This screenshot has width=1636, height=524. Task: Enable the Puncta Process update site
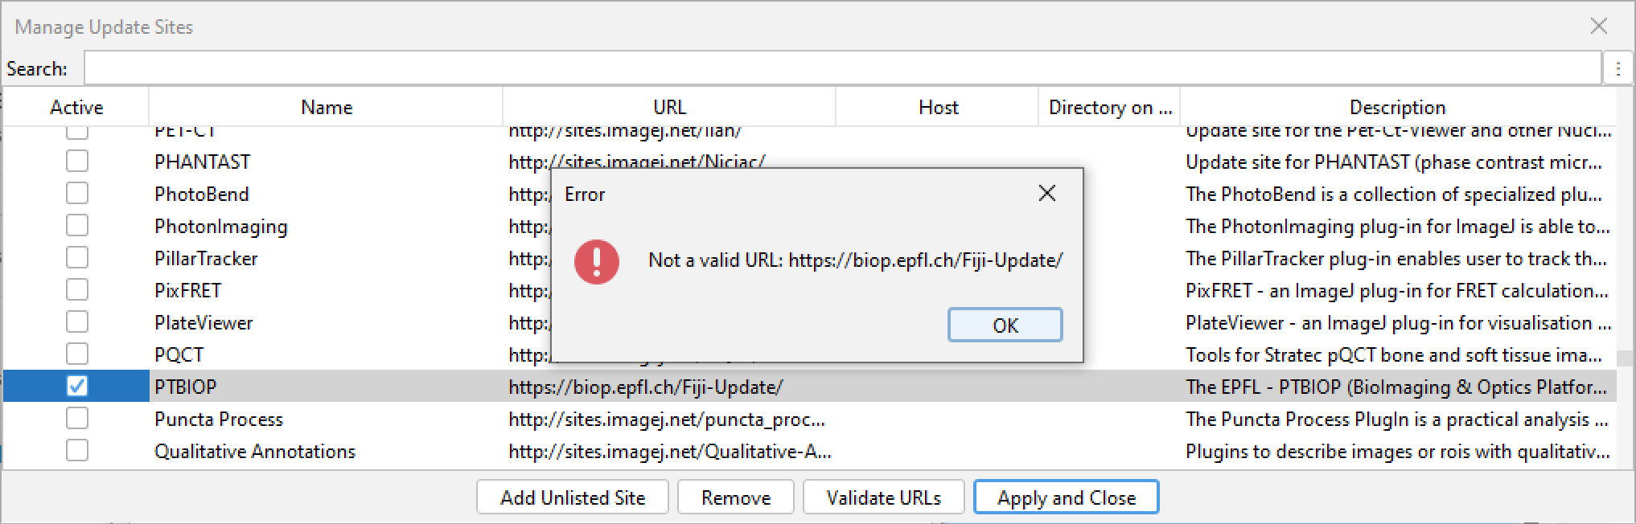[x=76, y=418]
